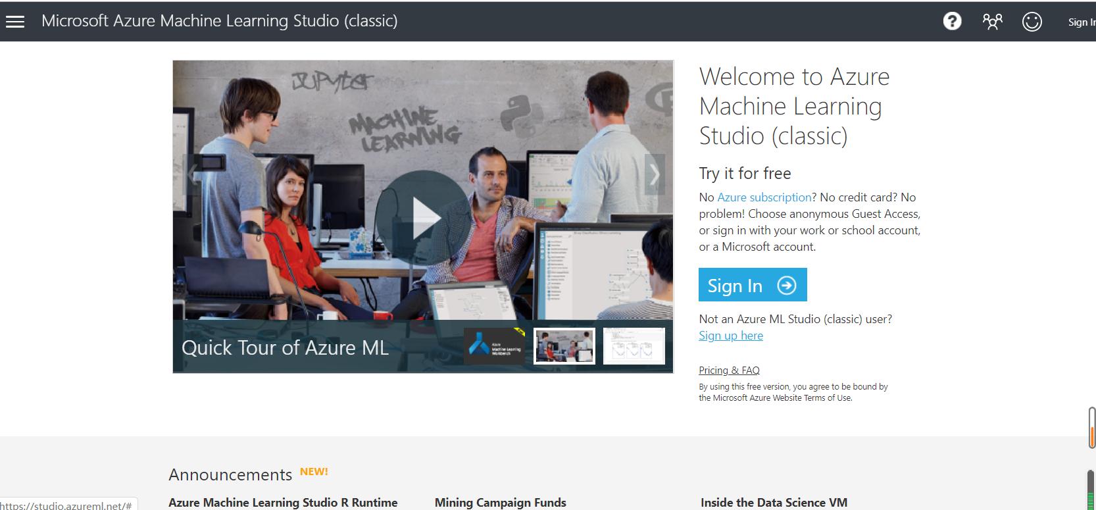This screenshot has width=1096, height=510.
Task: Select the white diagram thumbnail
Action: click(x=634, y=346)
